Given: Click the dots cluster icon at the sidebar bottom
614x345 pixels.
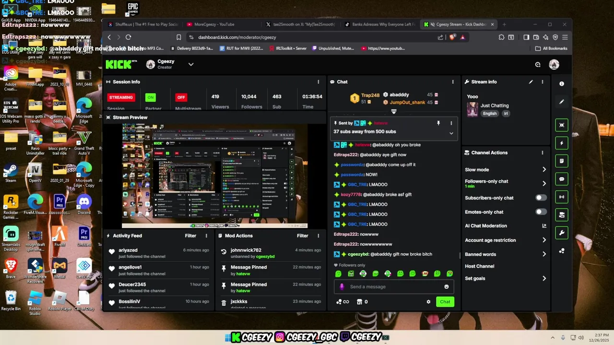Looking at the screenshot, I should (562, 251).
